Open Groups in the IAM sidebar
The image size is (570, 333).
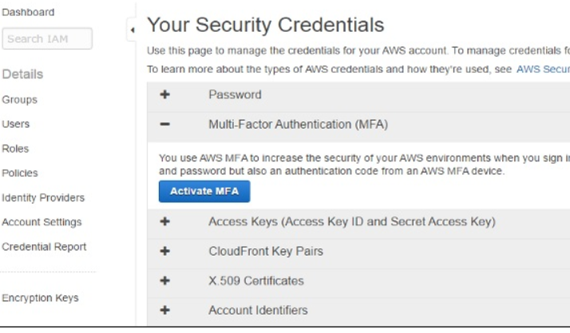coord(19,100)
